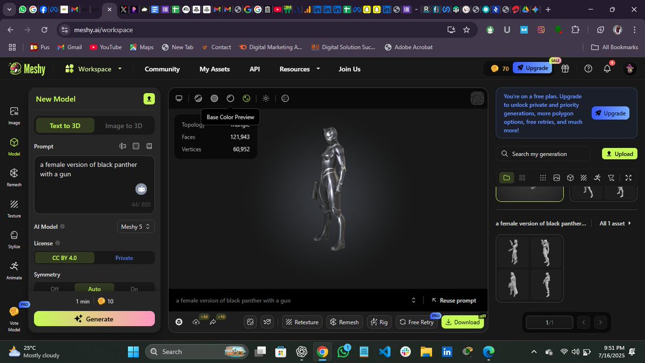Click the green upload icon beside New Model
Screen dimensions: 645x363
(149, 99)
